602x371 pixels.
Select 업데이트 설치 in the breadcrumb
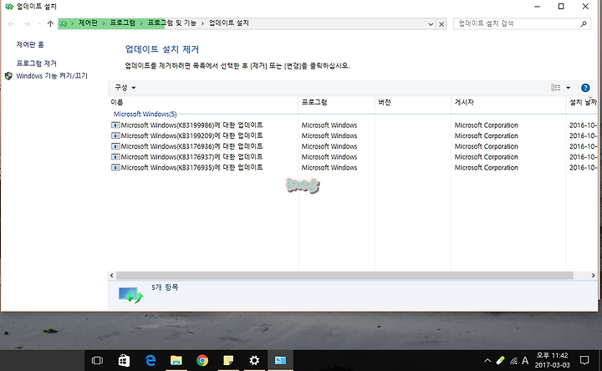click(x=229, y=23)
